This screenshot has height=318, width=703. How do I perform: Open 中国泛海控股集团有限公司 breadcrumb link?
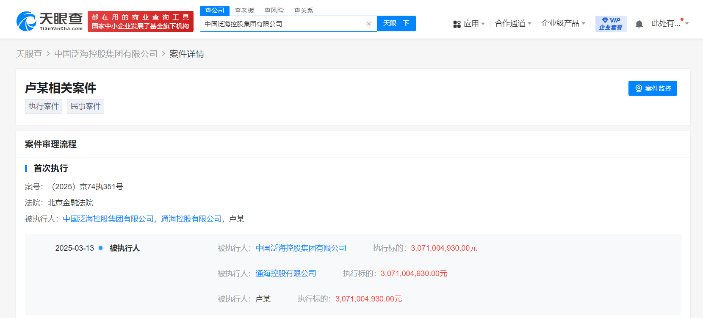click(x=106, y=54)
